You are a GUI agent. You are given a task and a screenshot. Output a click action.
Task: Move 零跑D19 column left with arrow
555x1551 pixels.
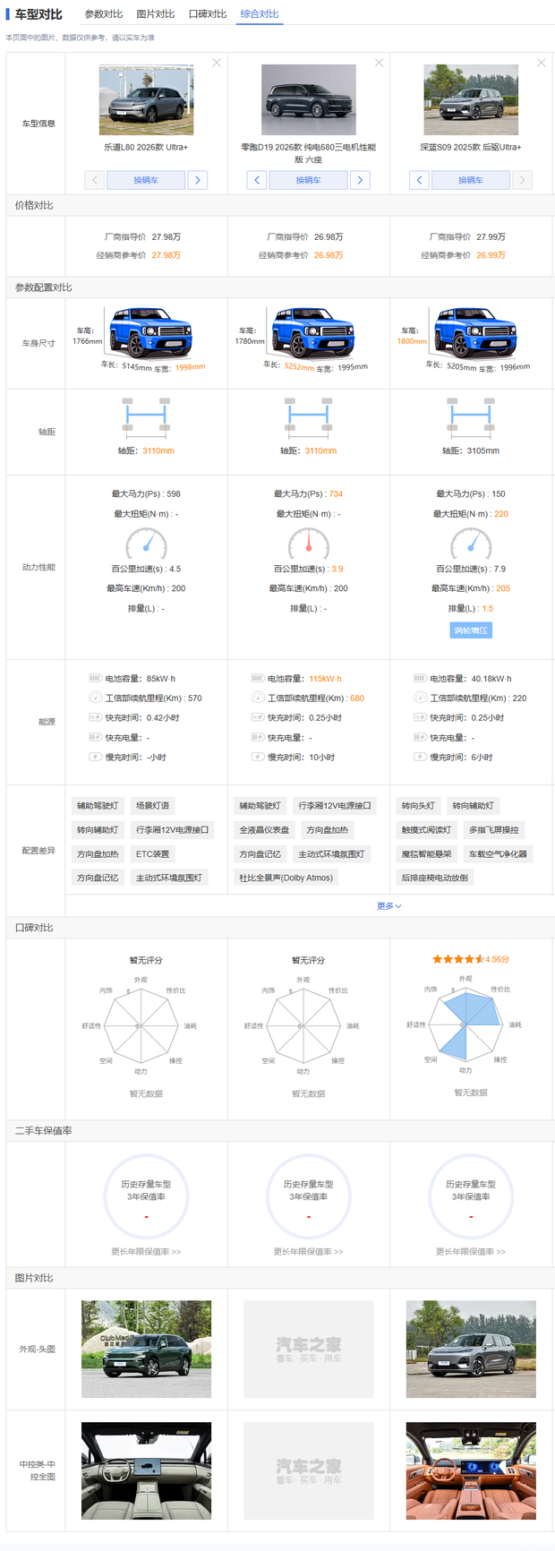(x=257, y=180)
